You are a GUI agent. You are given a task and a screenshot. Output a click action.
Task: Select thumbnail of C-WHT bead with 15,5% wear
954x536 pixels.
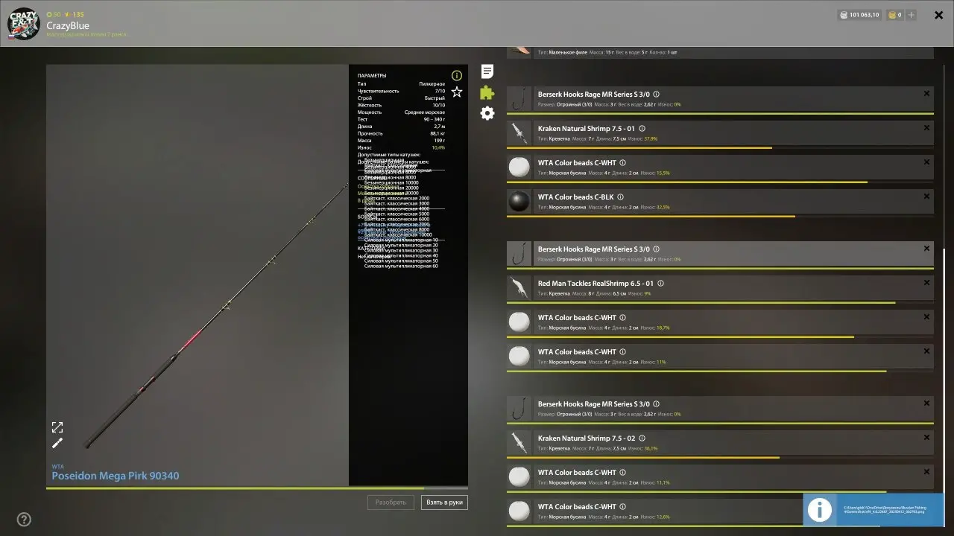click(519, 167)
